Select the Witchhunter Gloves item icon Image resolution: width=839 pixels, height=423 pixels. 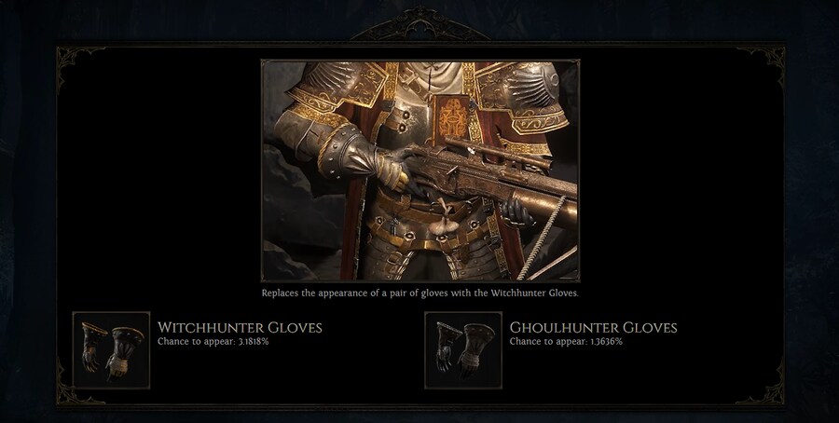(x=111, y=350)
